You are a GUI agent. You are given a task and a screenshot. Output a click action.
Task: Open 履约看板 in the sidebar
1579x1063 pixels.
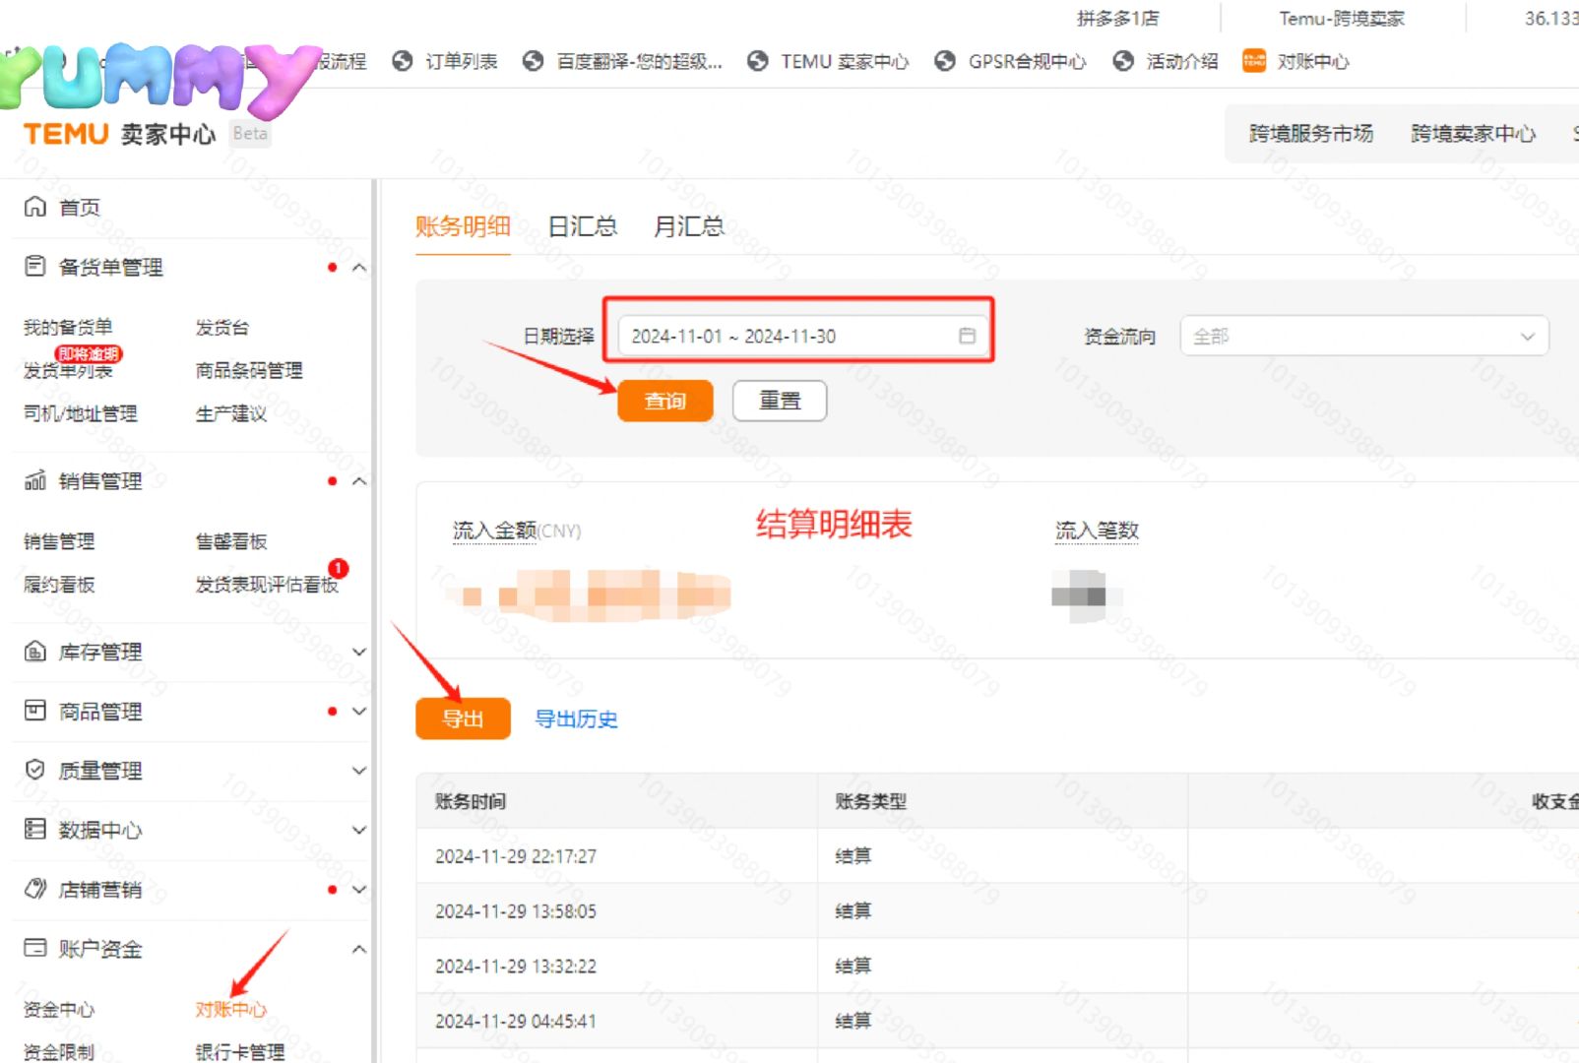click(x=59, y=585)
